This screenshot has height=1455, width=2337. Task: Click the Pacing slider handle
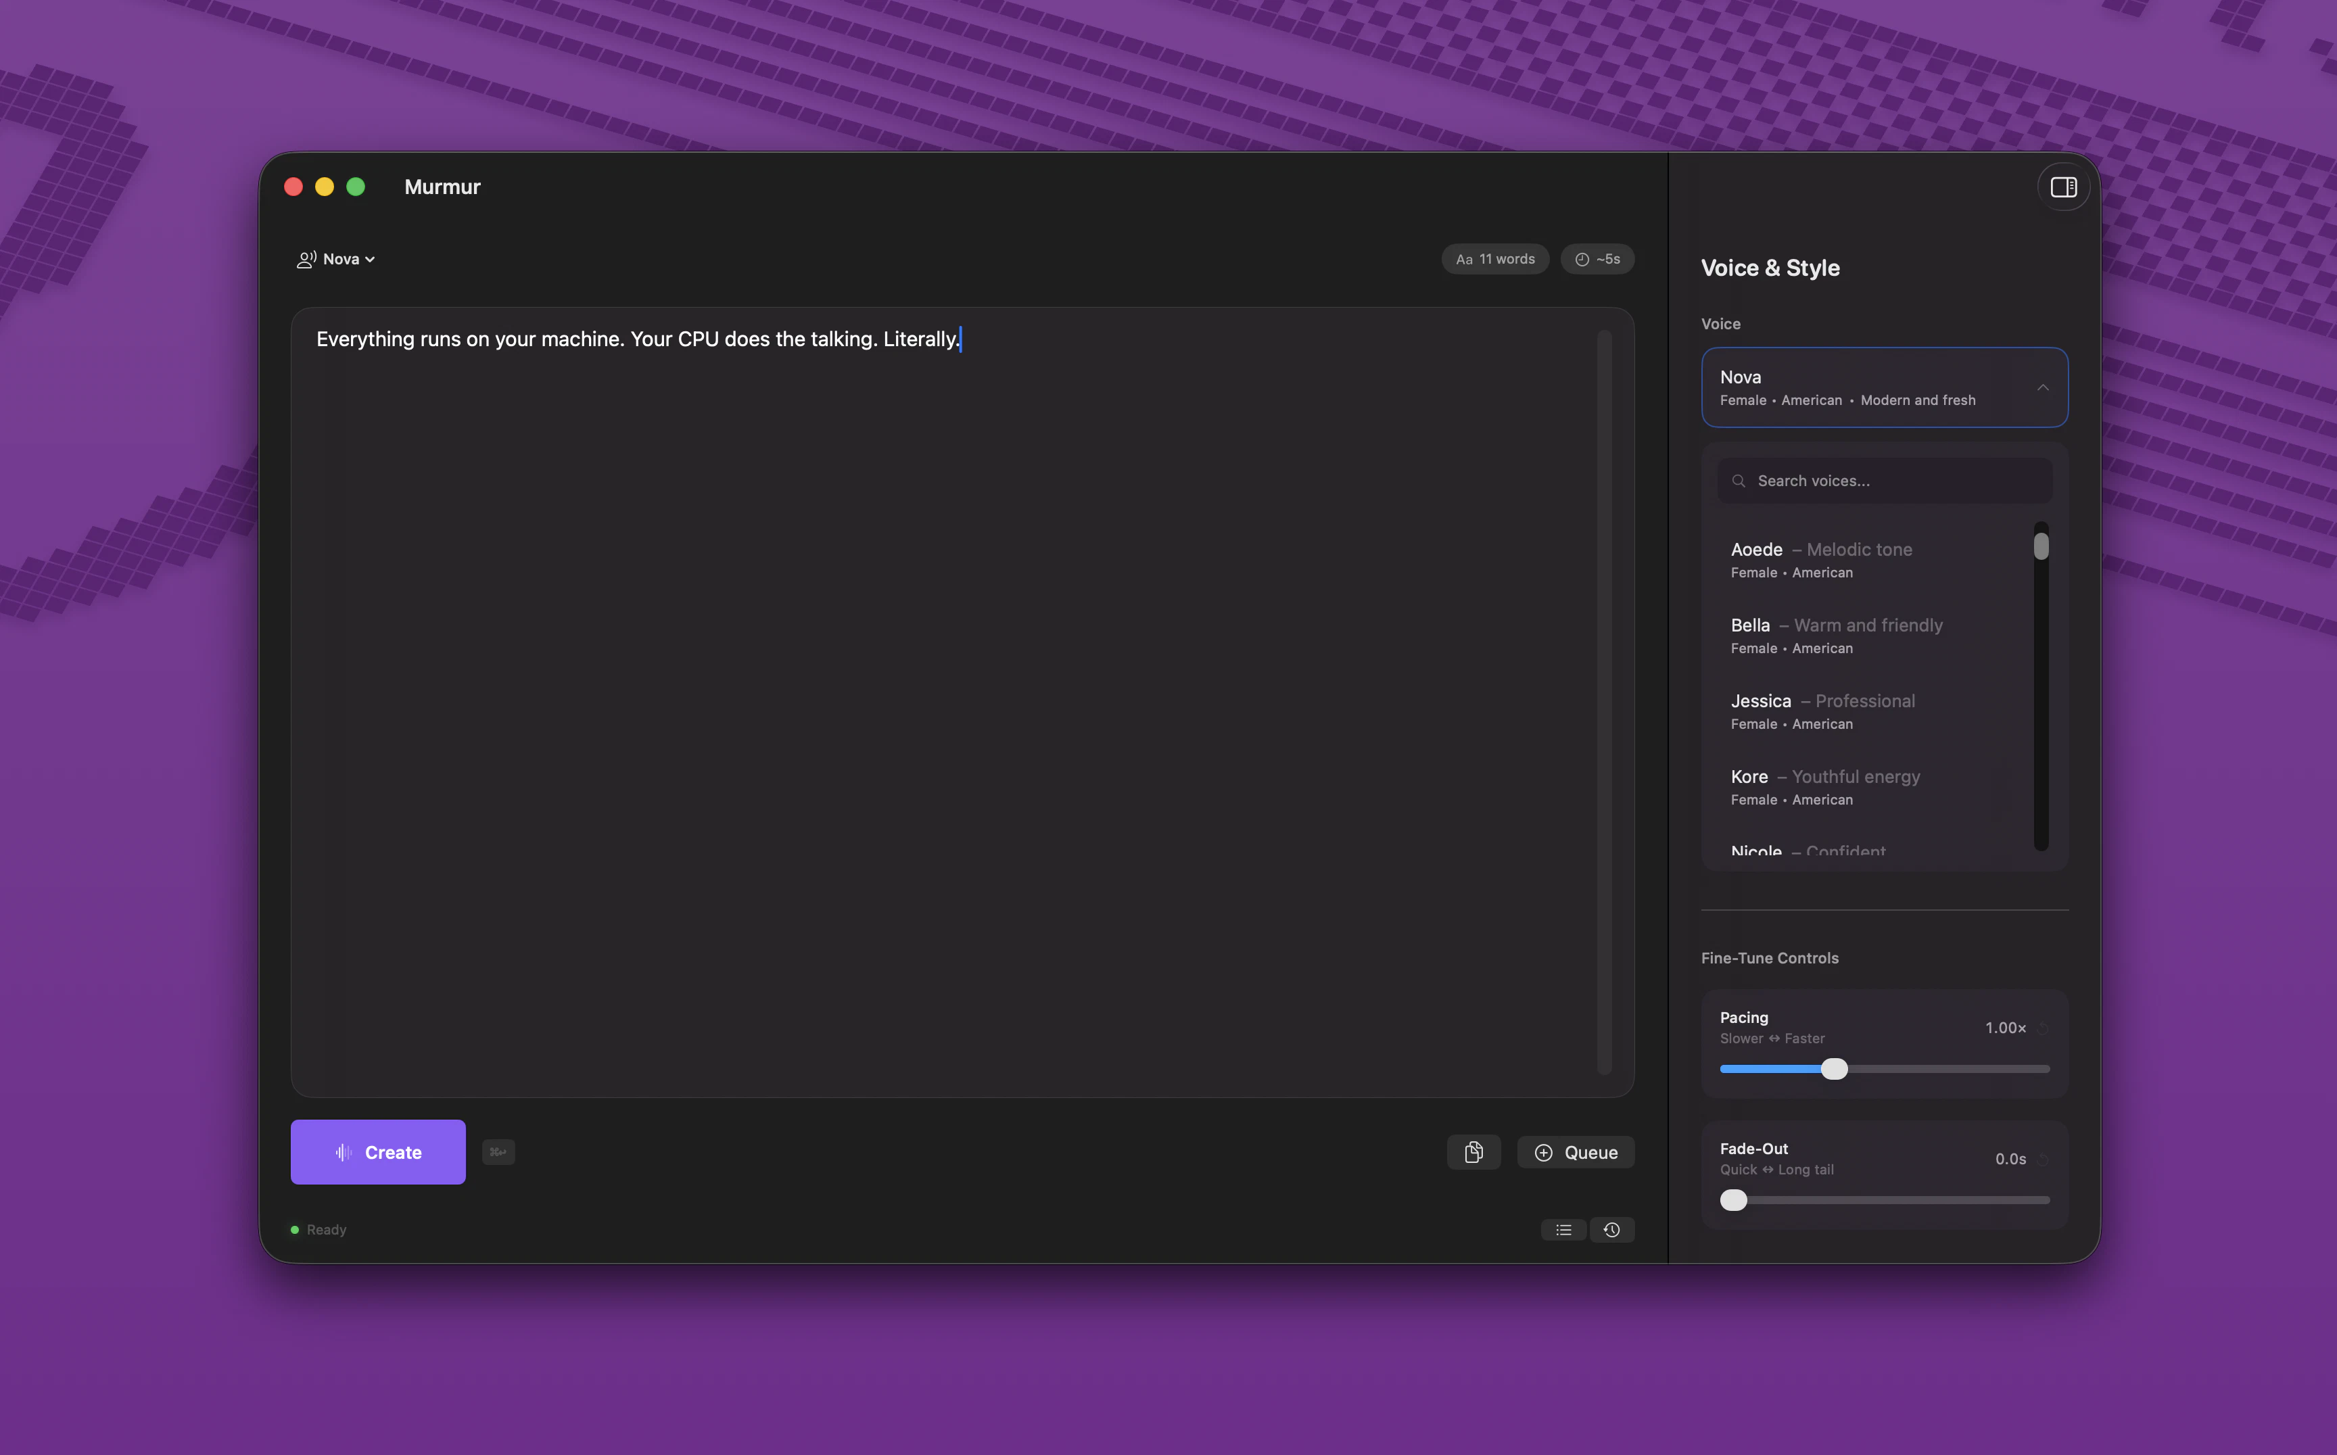(1834, 1068)
